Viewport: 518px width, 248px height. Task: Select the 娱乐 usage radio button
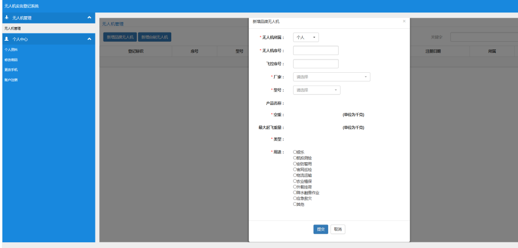tap(295, 152)
